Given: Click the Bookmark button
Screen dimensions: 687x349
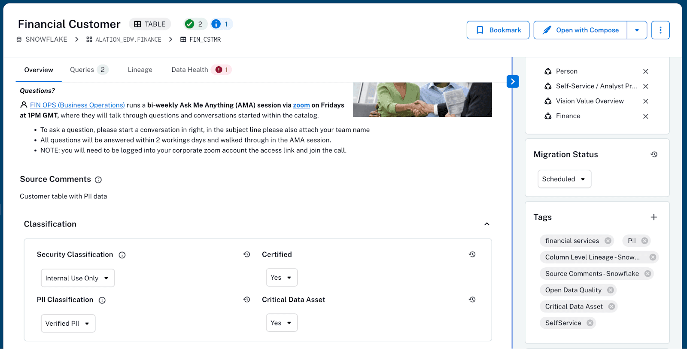Looking at the screenshot, I should (x=498, y=30).
